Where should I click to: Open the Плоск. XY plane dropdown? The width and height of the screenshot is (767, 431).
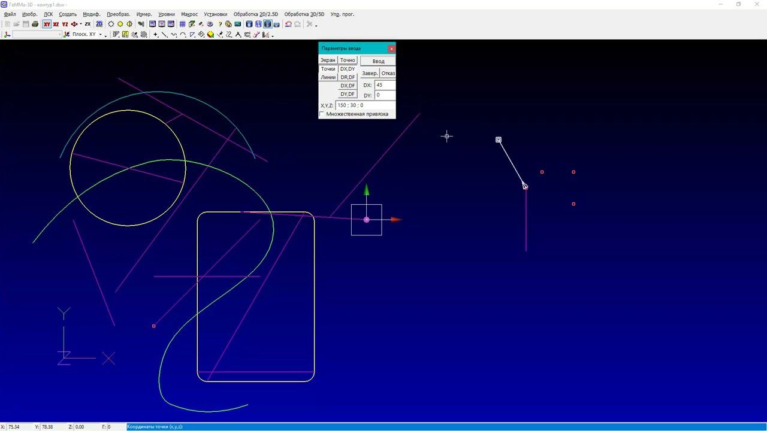pos(100,35)
